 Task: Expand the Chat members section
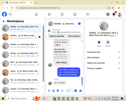(104, 58)
